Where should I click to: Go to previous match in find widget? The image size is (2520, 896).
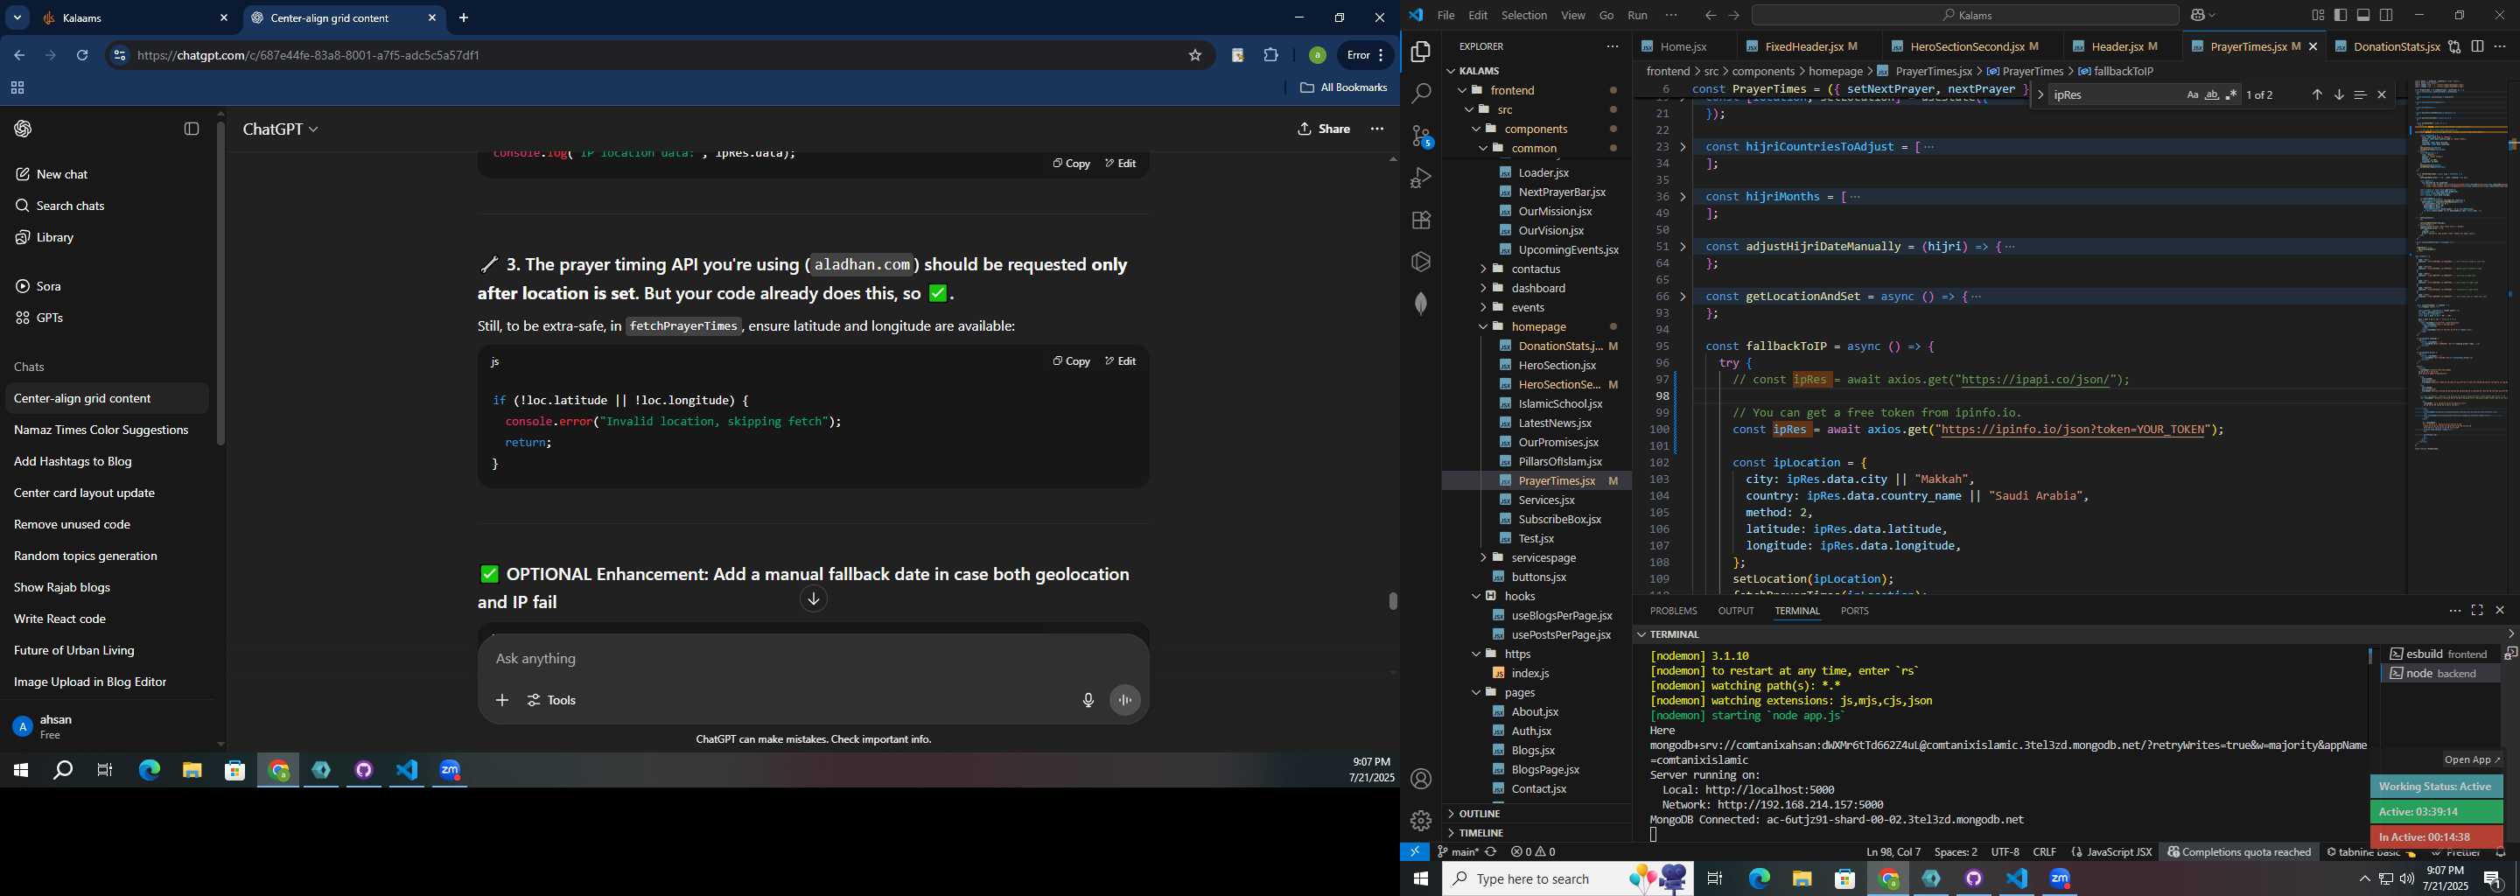tap(2318, 94)
